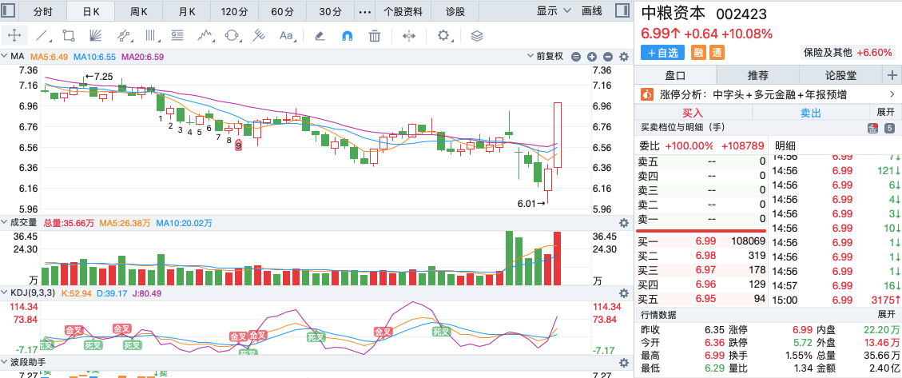Image resolution: width=902 pixels, height=378 pixels.
Task: Click the 融 margin badge
Action: pos(698,53)
